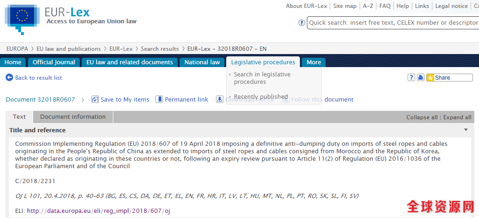Click the Download notice icon
Image resolution: width=479 pixels, height=218 pixels.
220,99
